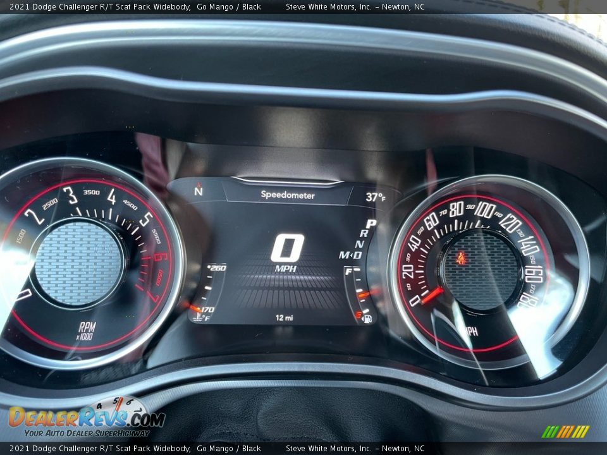Click the large digital 0 speed readout
The image size is (607, 455).
tap(287, 248)
